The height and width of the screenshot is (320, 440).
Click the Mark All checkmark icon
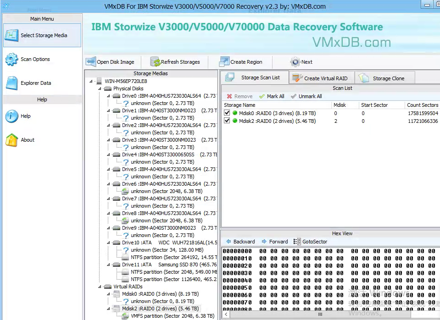[x=262, y=96]
